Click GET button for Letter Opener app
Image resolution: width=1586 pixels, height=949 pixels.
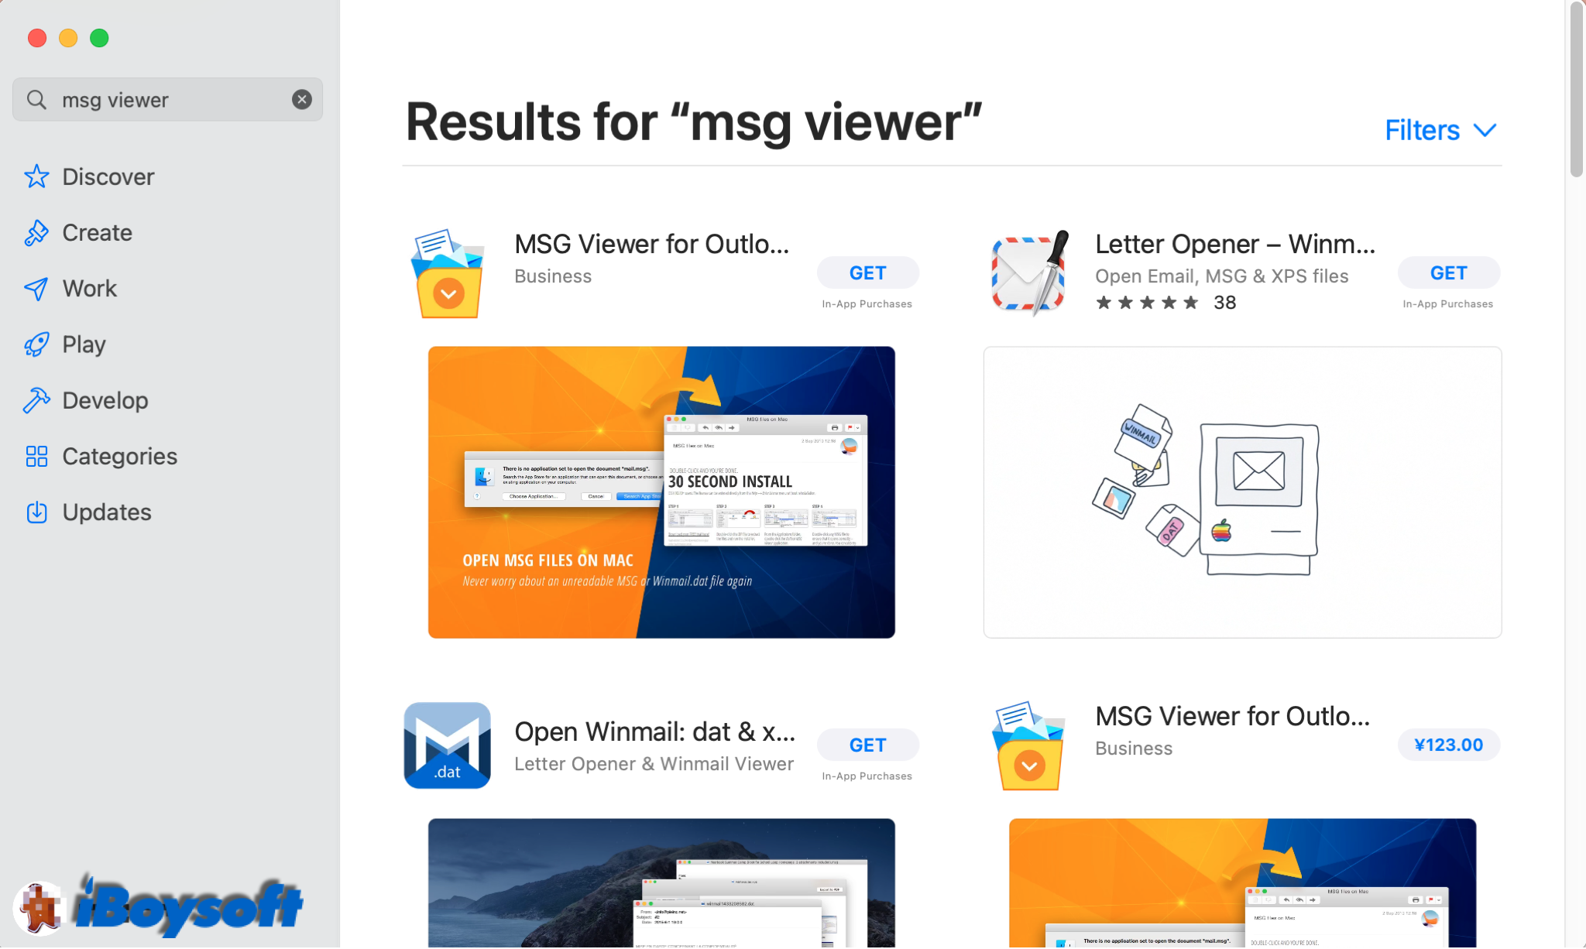click(x=1449, y=271)
